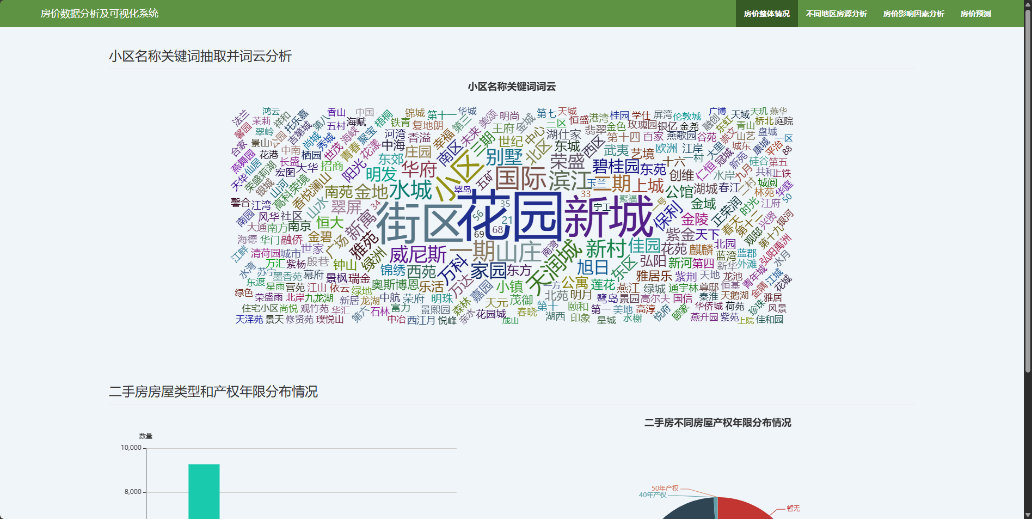The width and height of the screenshot is (1032, 519).
Task: Click the 新村 keyword in the word cloud
Action: point(606,249)
